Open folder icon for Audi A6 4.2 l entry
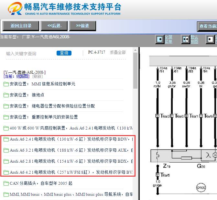 tap(6, 172)
